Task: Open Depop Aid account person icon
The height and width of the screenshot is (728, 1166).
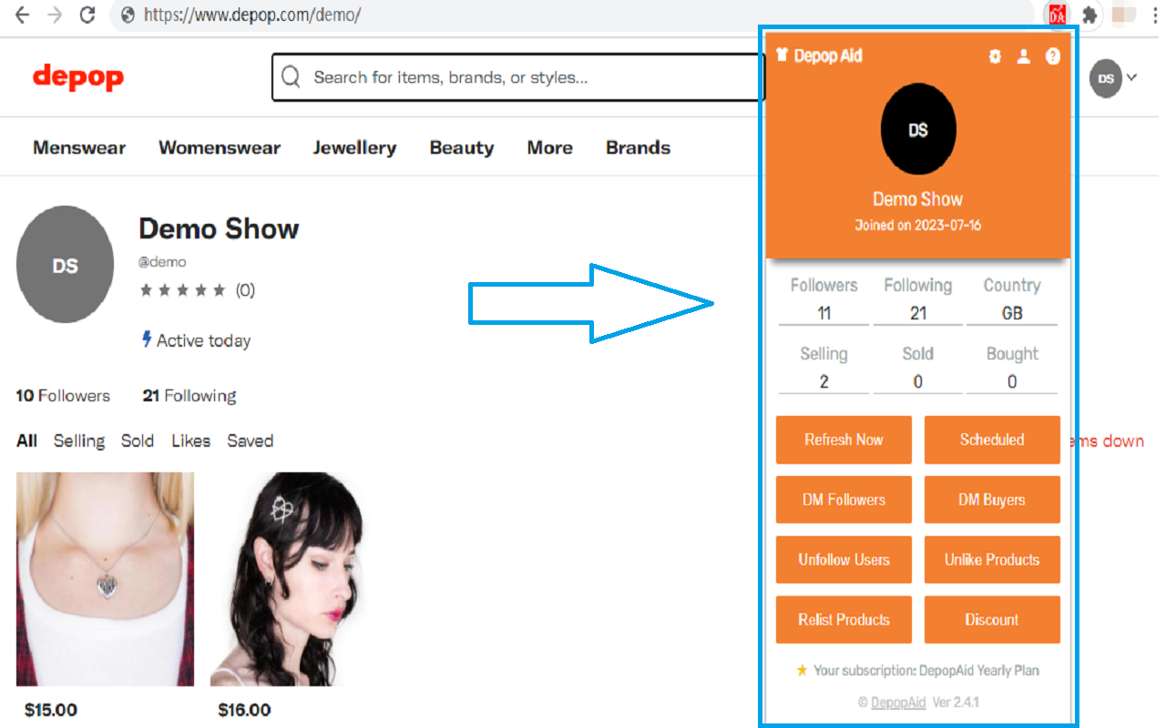Action: 1024,56
